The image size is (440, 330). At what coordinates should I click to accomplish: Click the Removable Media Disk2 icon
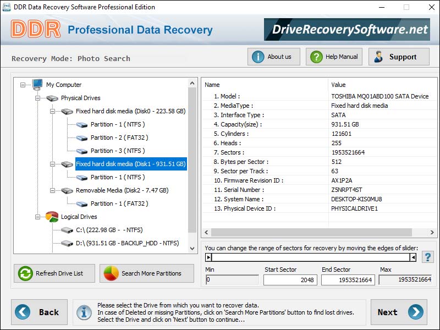[x=67, y=190]
